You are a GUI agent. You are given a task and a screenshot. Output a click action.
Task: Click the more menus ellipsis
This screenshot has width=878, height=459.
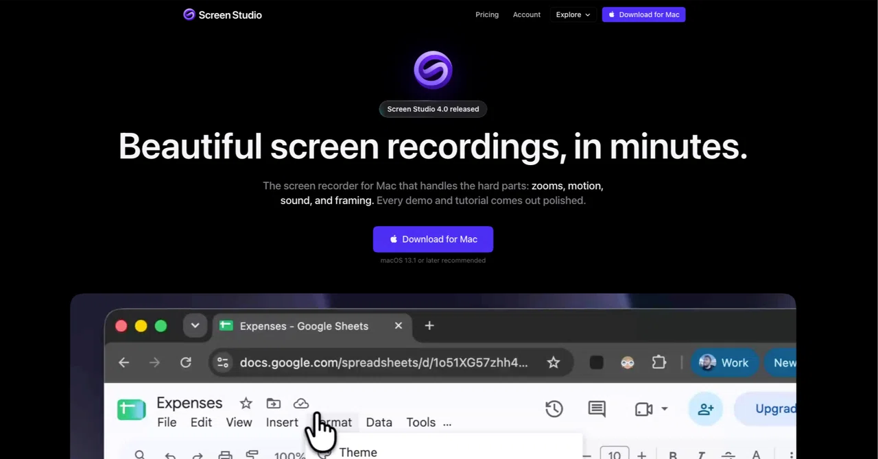pos(447,423)
